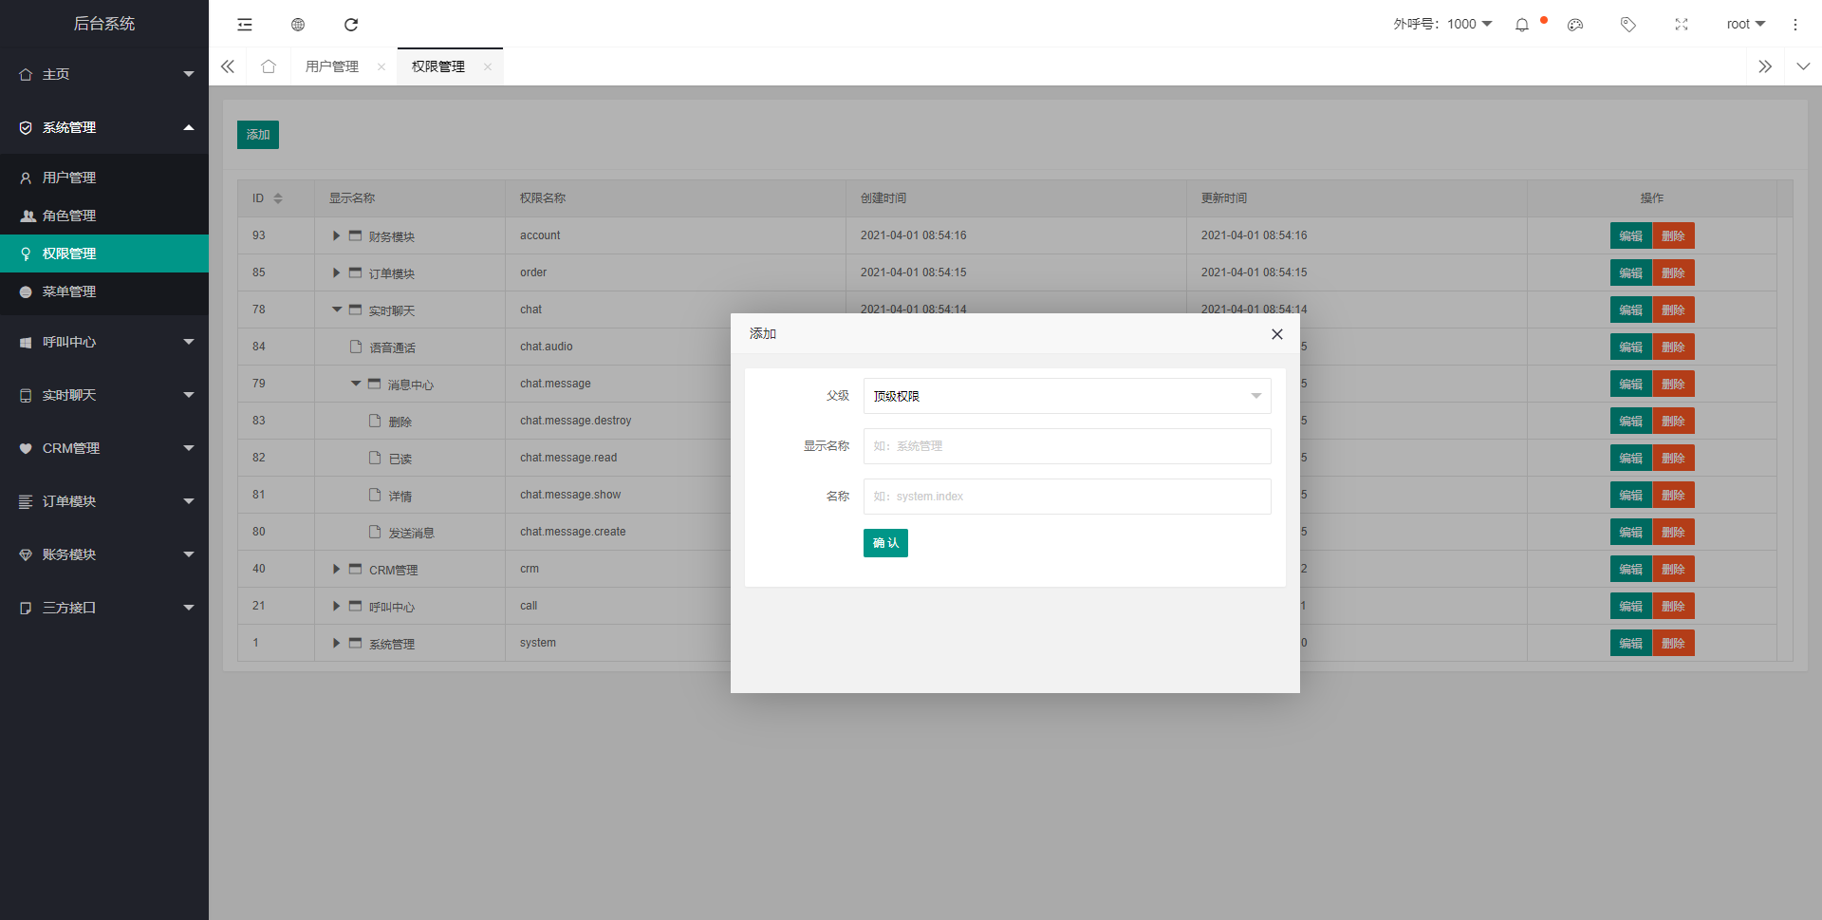Collapse the 系统管理 sidebar section

point(104,127)
